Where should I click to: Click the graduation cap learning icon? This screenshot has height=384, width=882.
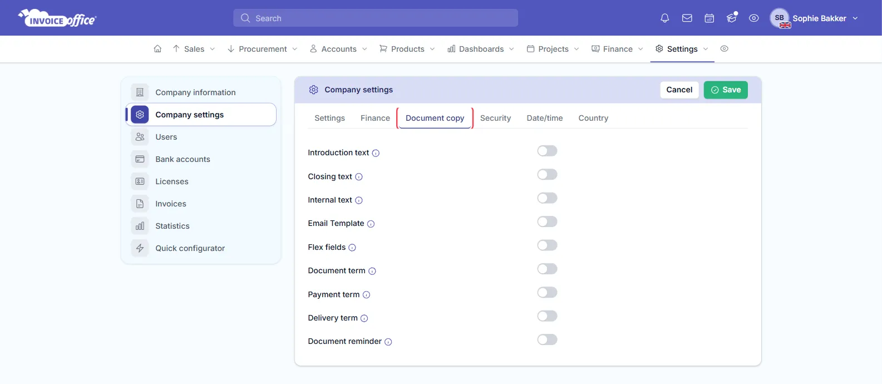tap(732, 18)
